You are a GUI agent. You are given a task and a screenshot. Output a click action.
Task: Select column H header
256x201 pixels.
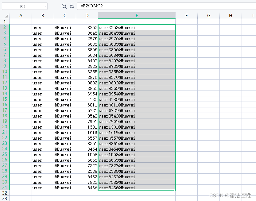[231, 16]
